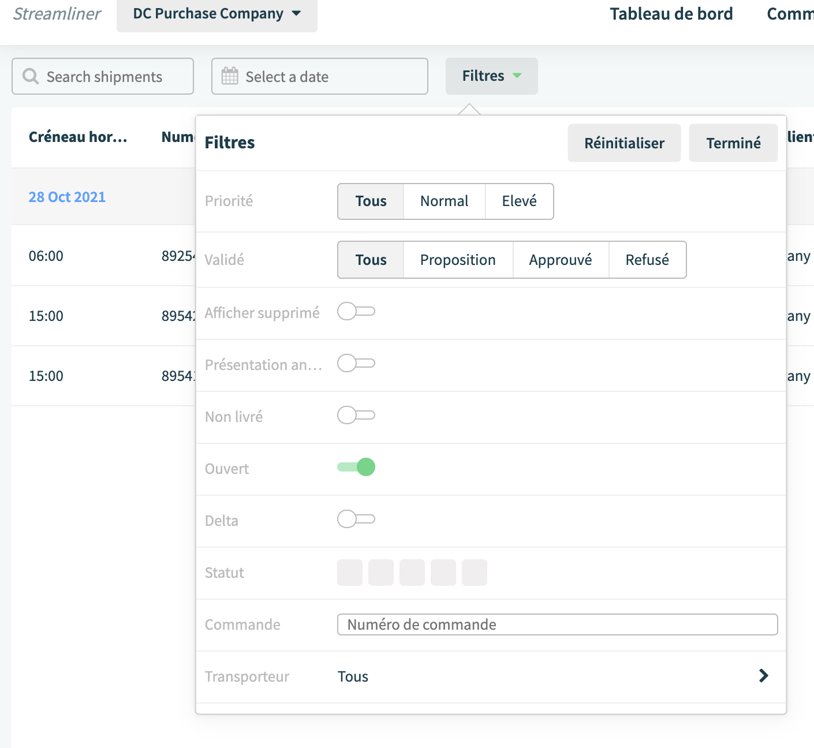
Task: Click the Numéro de commande field
Action: pyautogui.click(x=558, y=624)
